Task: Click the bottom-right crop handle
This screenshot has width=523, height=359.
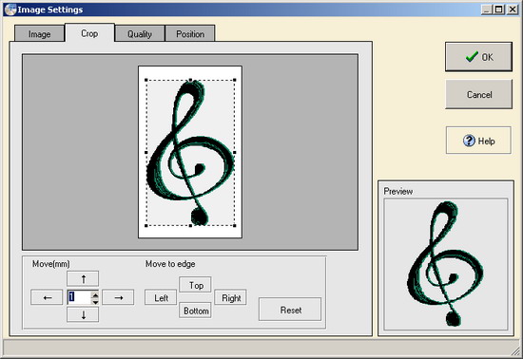Action: pyautogui.click(x=235, y=225)
